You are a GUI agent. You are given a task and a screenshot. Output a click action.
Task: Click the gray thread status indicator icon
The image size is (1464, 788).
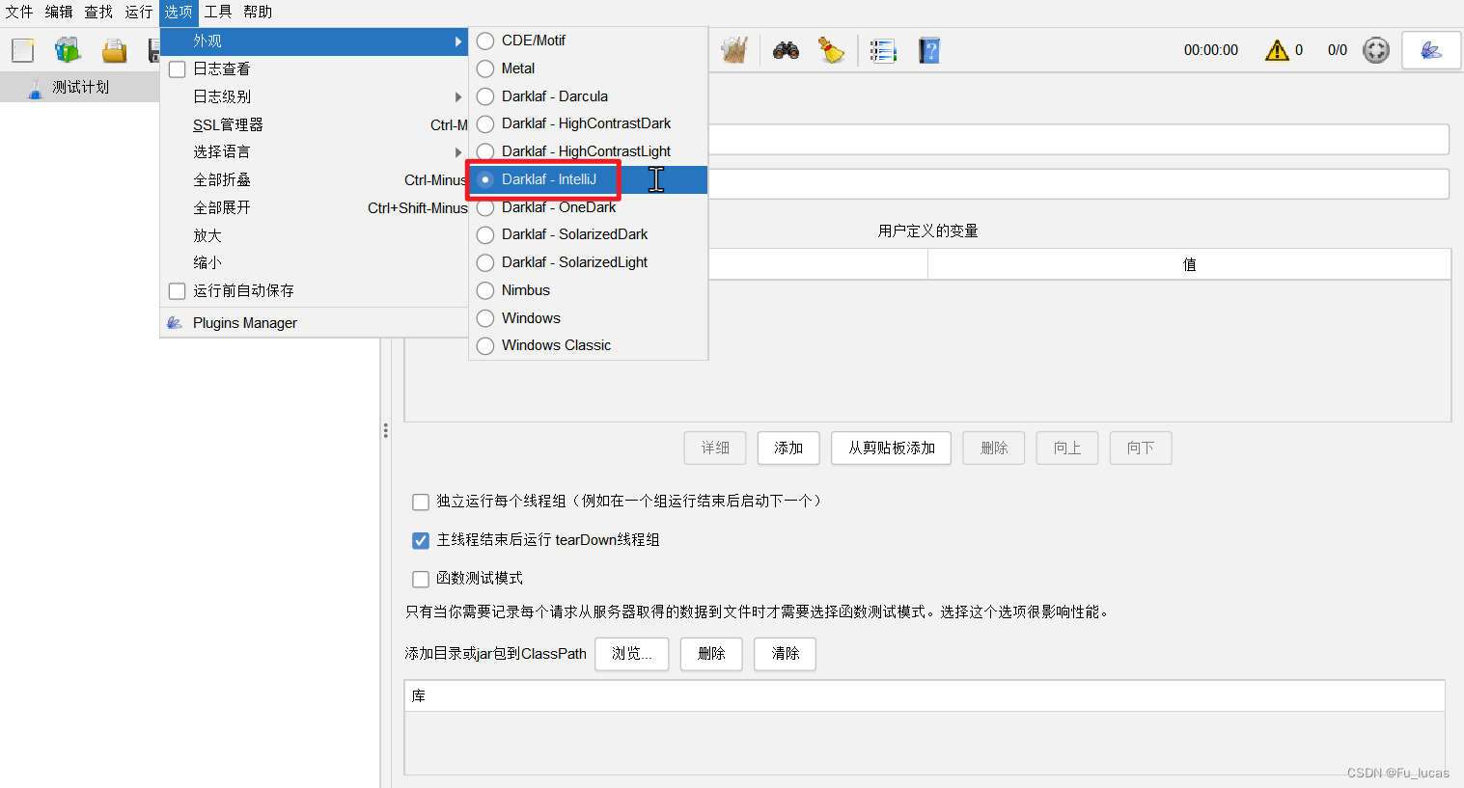coord(1375,49)
